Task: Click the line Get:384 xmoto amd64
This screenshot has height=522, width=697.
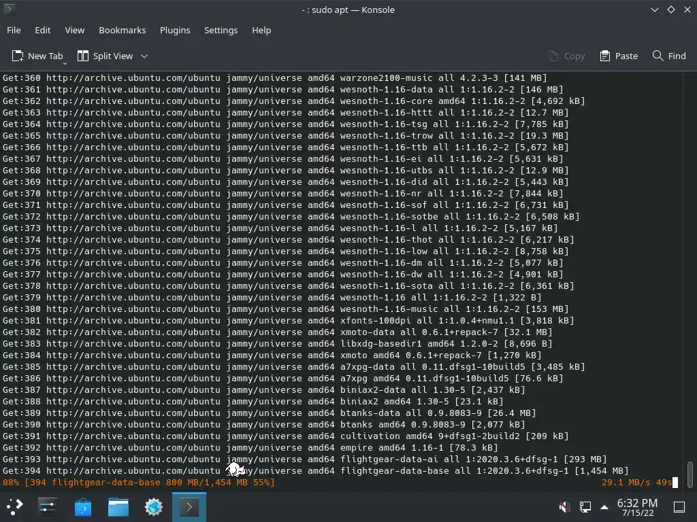Action: [x=272, y=355]
